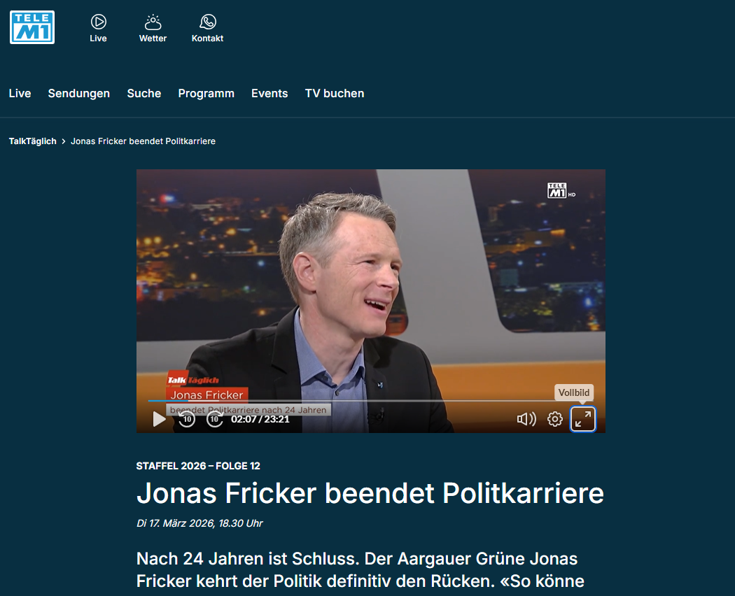Open the Sendungen menu item

pos(78,93)
